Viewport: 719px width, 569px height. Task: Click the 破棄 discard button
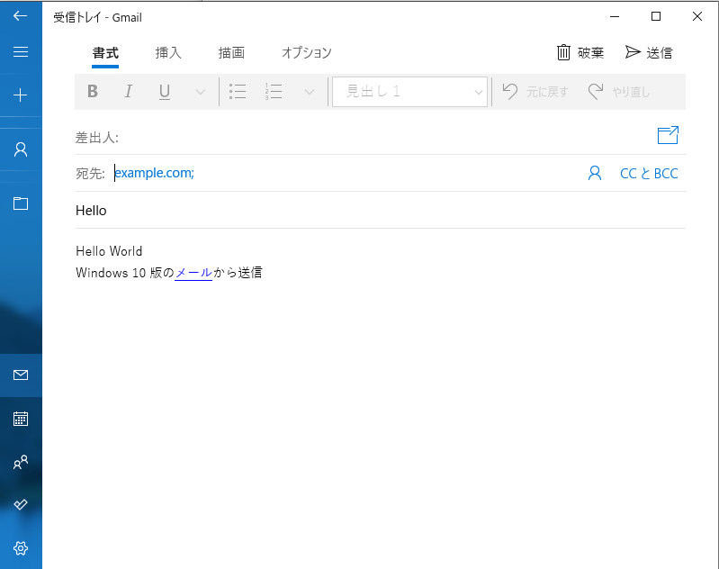click(580, 53)
